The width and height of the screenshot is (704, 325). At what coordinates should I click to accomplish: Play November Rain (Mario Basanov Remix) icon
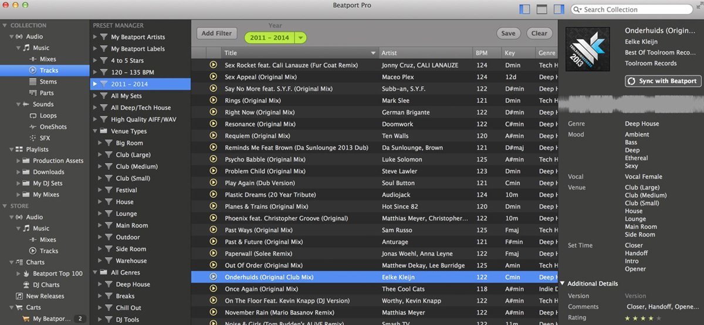(x=214, y=313)
